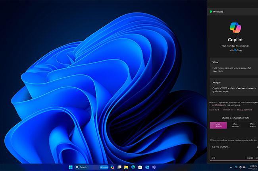The width and height of the screenshot is (258, 171).
Task: Open Microsoft Teams from taskbar
Action: [154, 167]
